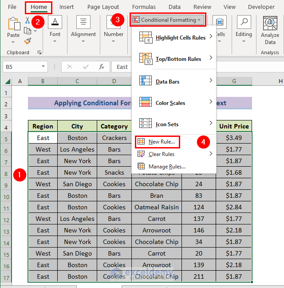Click the Clear Rules eraser icon

[x=141, y=154]
